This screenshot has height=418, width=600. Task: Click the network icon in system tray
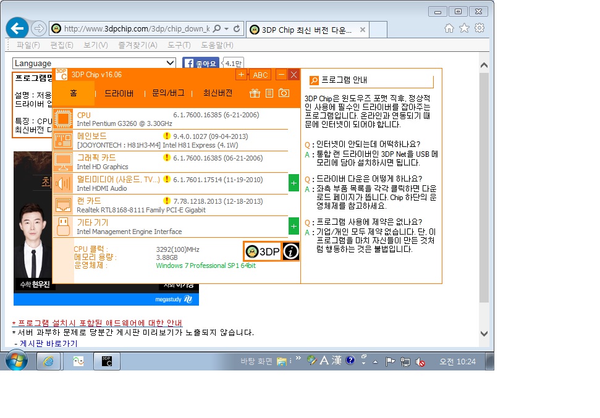coord(405,361)
